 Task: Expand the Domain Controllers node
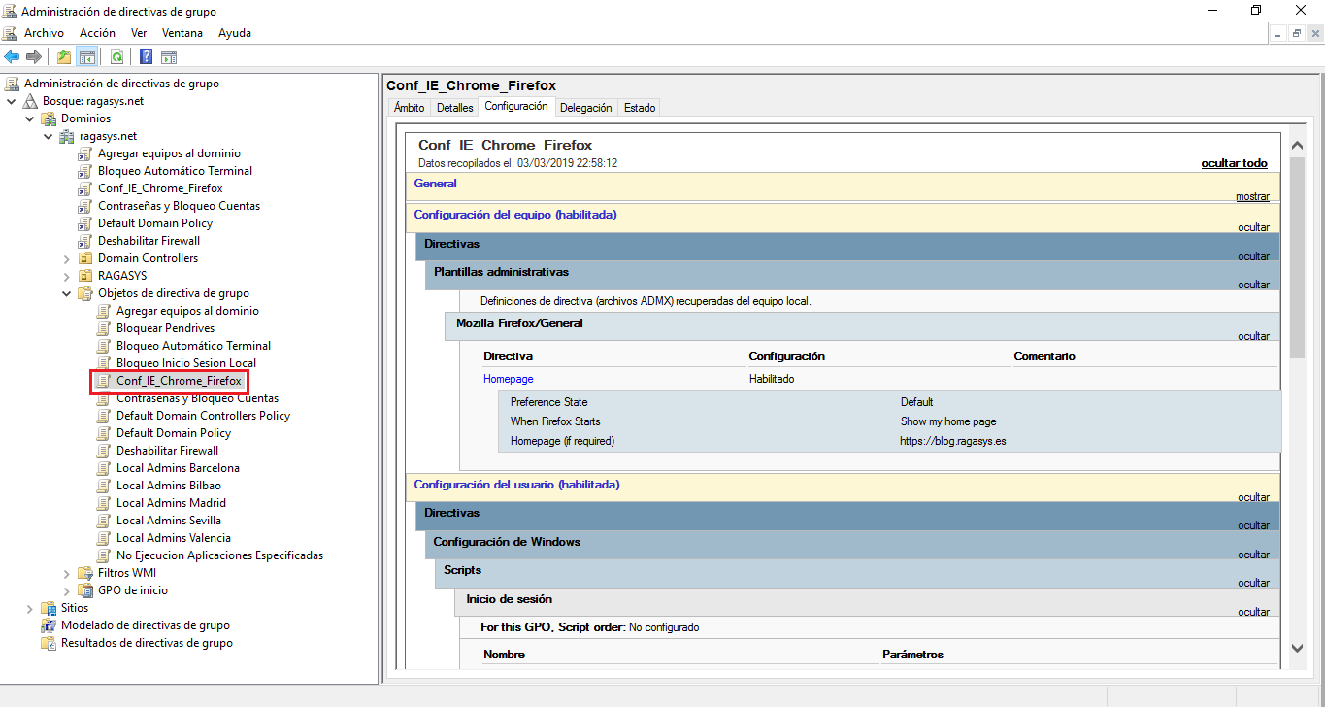pyautogui.click(x=66, y=257)
